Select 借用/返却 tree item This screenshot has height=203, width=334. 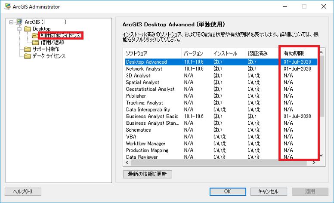(x=52, y=42)
